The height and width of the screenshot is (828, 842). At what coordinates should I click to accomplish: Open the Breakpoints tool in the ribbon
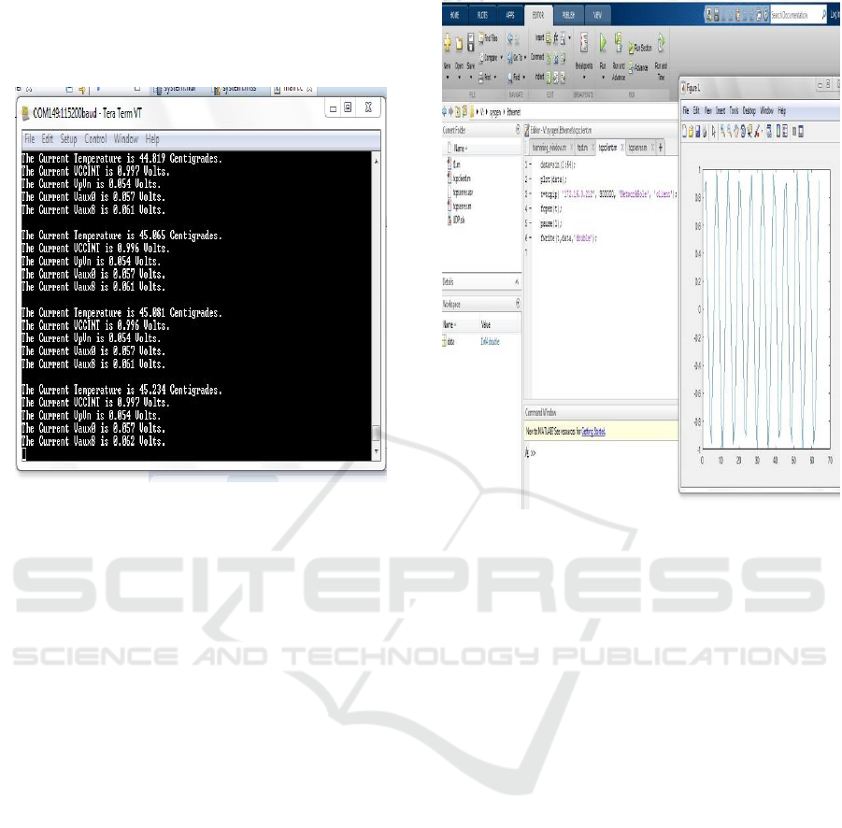(x=584, y=44)
